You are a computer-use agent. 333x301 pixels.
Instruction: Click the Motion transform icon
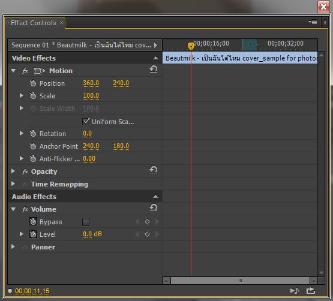coord(40,71)
